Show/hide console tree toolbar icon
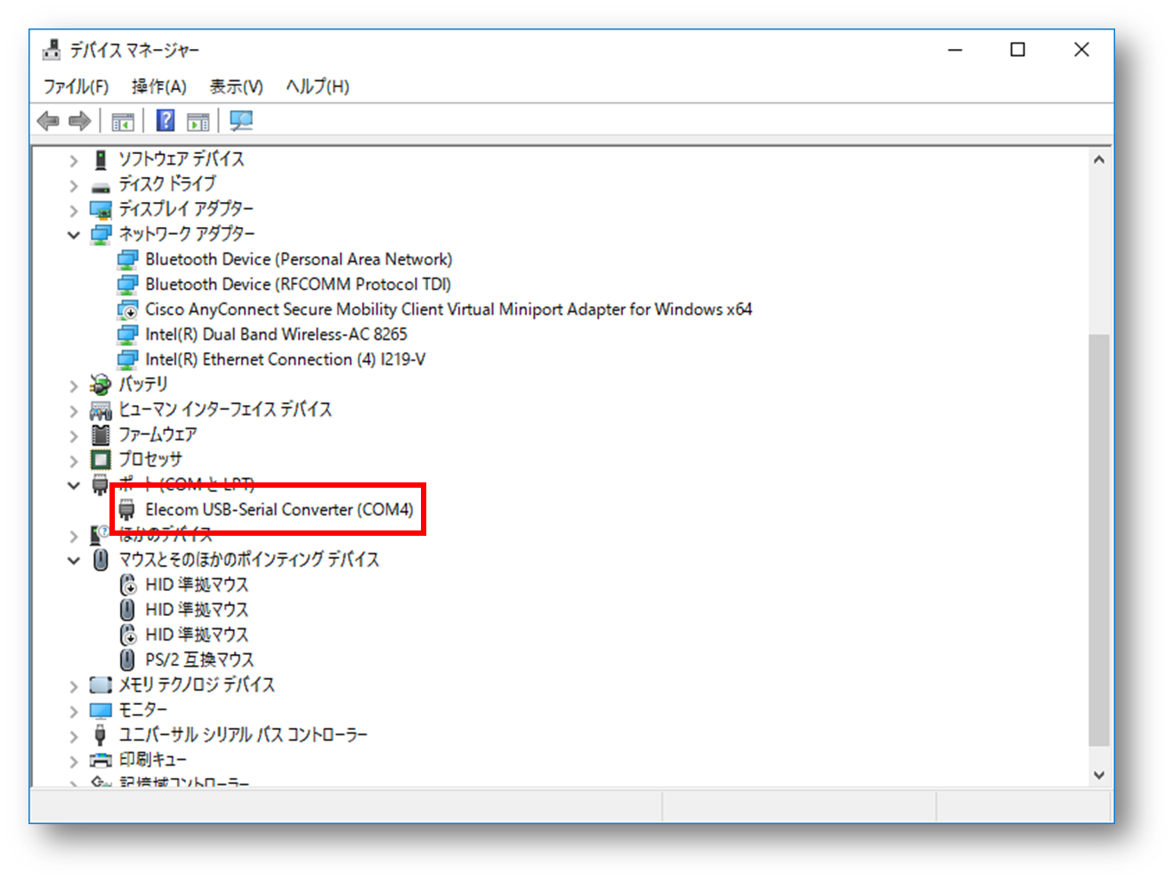The height and width of the screenshot is (882, 1173). click(123, 121)
